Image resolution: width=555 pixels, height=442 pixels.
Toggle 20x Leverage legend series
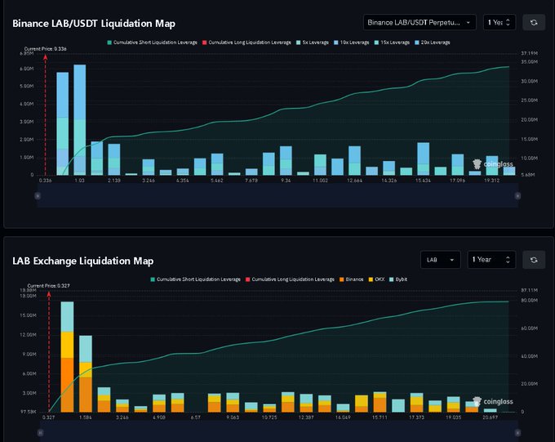tap(433, 42)
